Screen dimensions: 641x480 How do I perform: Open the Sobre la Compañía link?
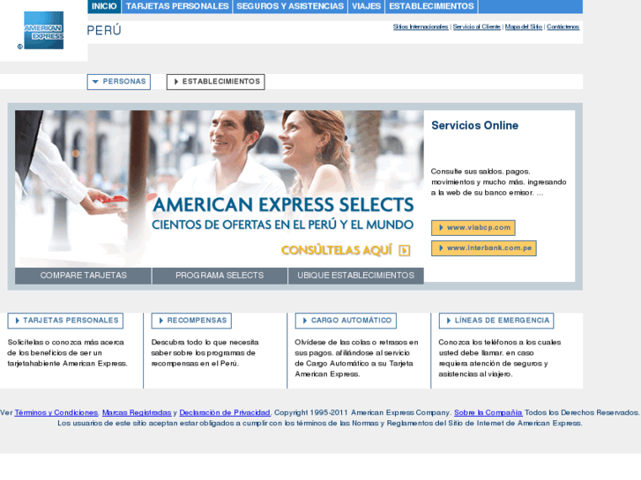(x=488, y=412)
